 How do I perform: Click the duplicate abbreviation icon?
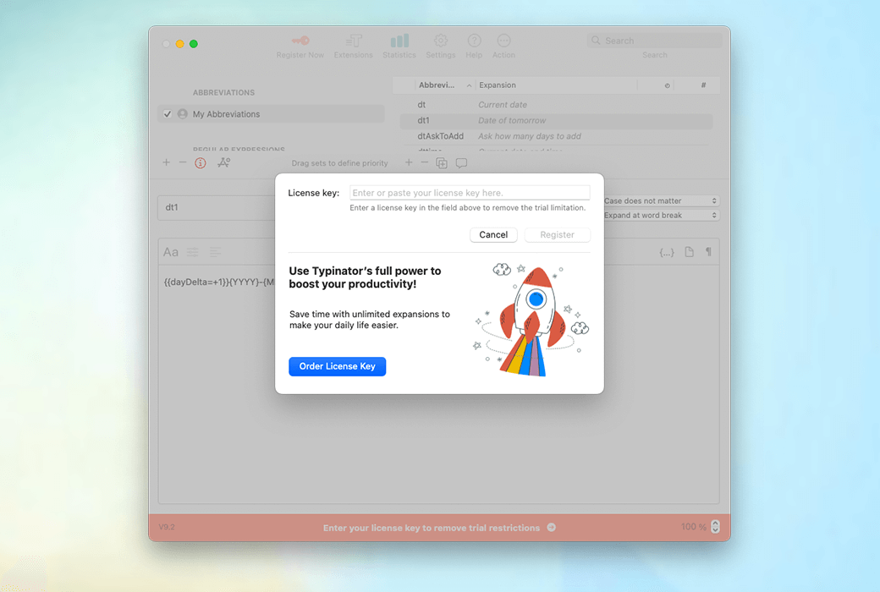click(x=441, y=162)
